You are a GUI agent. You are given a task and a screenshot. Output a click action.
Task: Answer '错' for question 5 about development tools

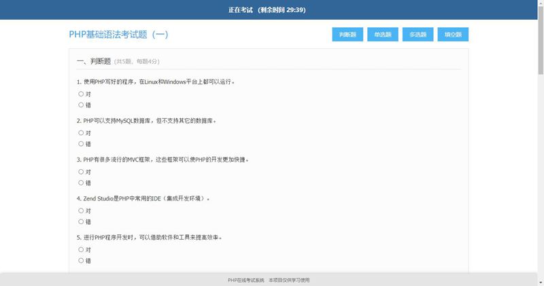81,260
